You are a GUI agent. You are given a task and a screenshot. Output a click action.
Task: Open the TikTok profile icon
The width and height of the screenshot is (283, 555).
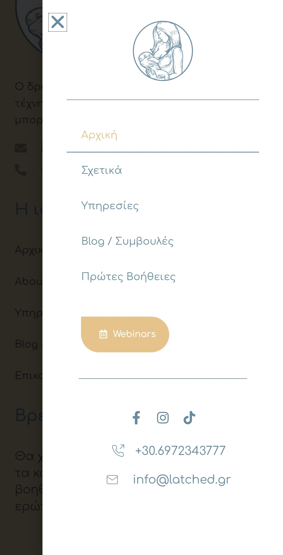click(189, 417)
